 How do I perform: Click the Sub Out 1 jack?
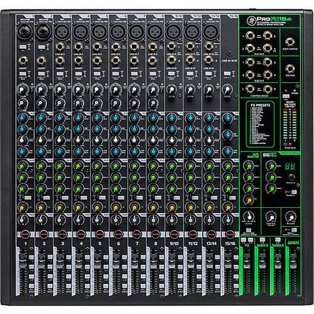[x=250, y=62]
